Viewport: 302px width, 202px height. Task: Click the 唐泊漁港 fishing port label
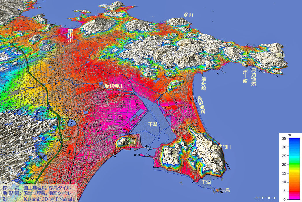[x=253, y=77]
